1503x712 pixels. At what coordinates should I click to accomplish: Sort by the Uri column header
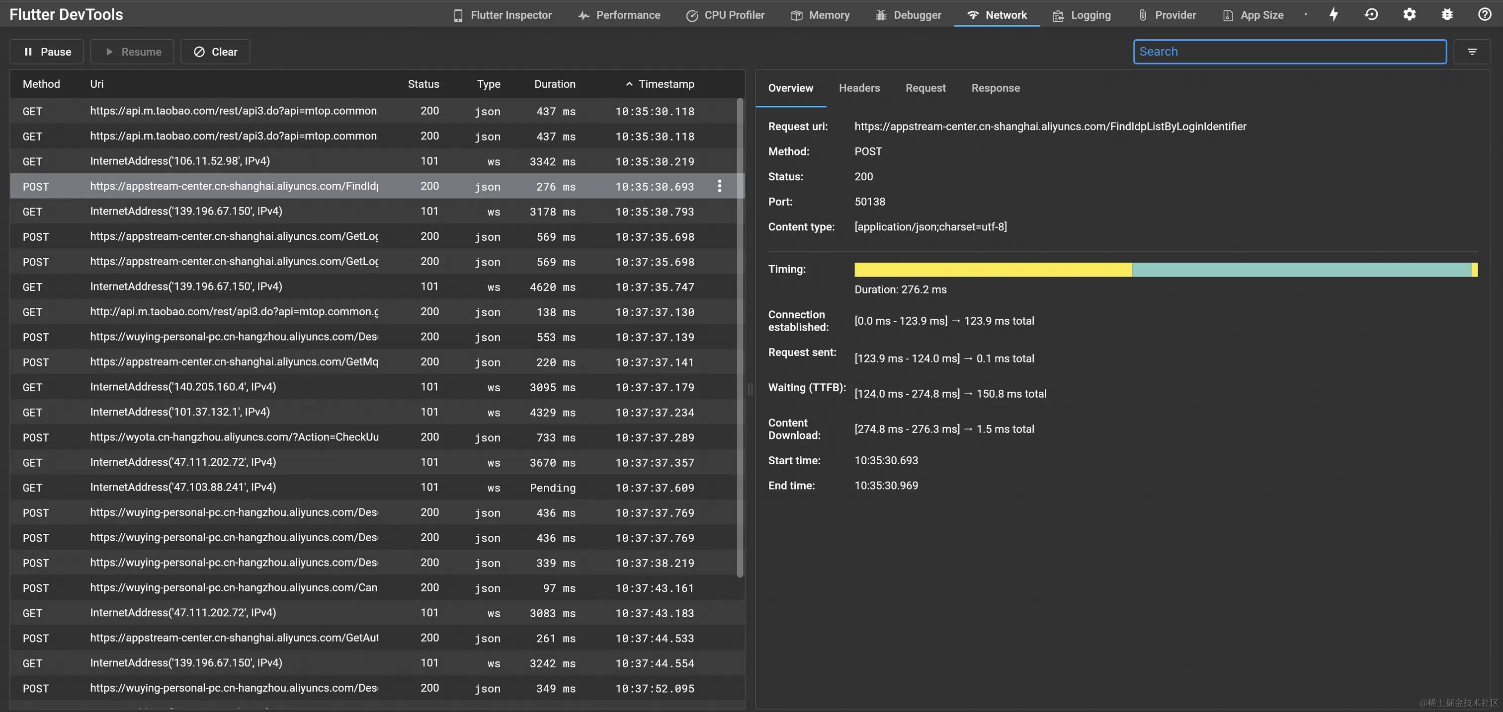pos(97,84)
